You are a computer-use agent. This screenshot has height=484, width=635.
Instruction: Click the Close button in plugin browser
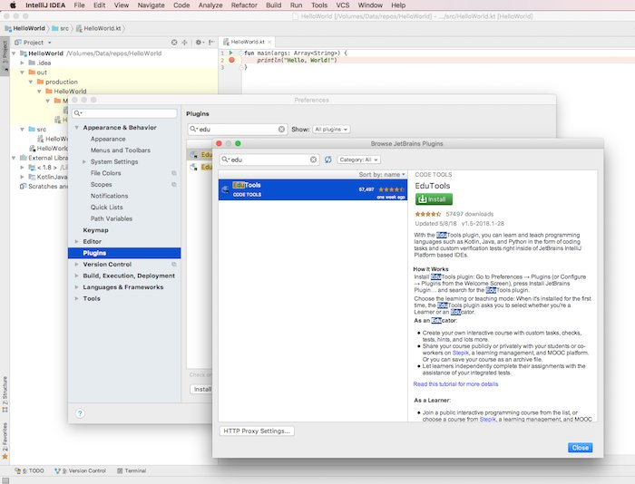coord(580,448)
